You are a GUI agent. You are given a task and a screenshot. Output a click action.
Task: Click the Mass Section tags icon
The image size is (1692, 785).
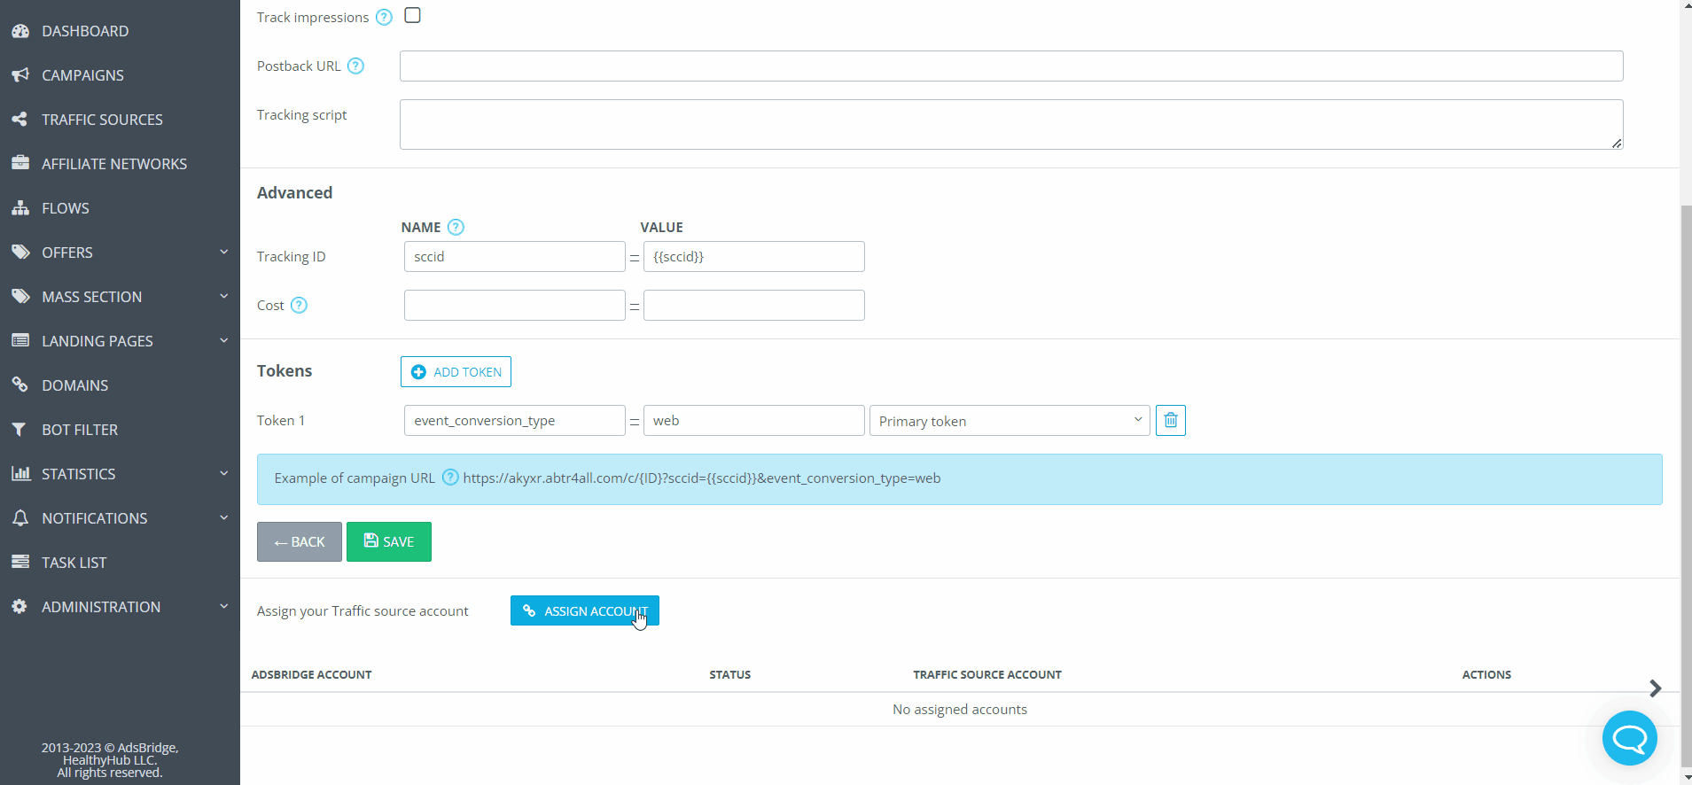tap(20, 297)
